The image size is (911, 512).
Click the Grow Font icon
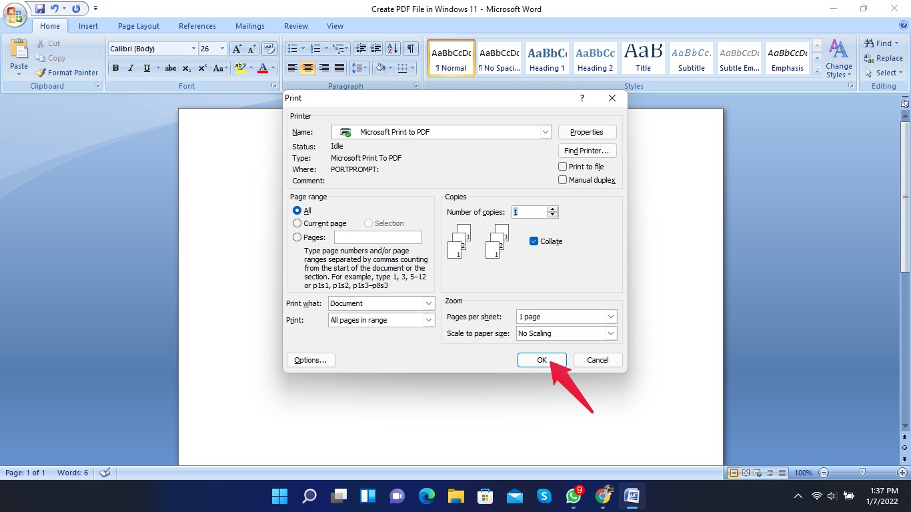point(237,49)
